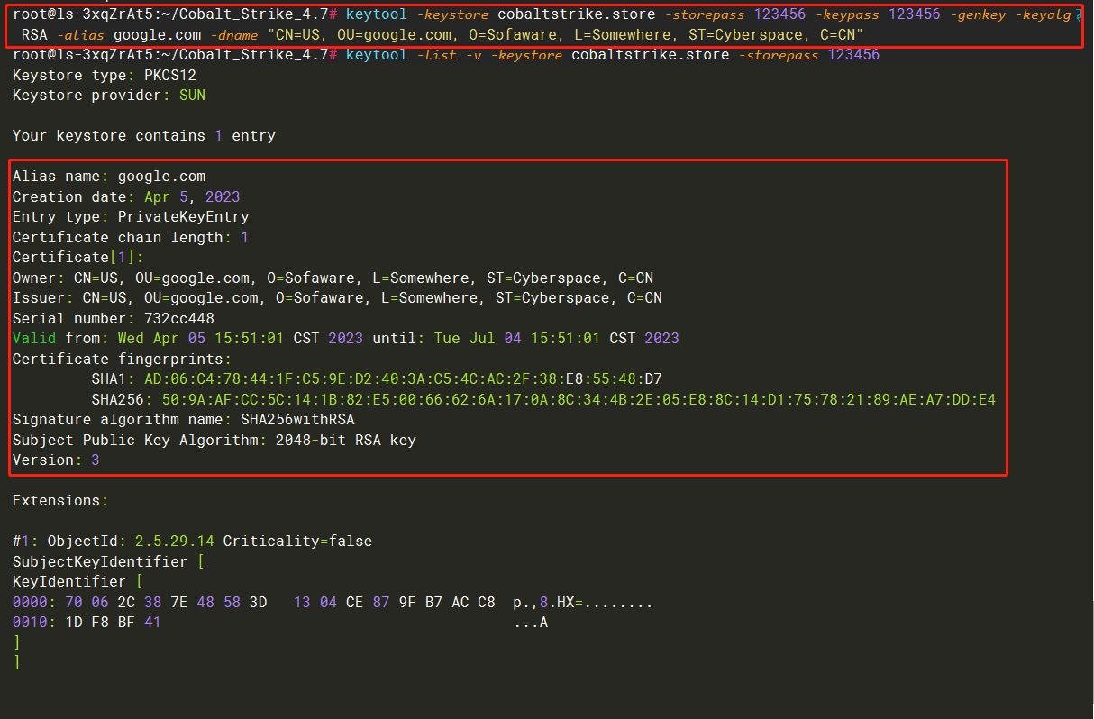Click the Keystore provider SUN value
This screenshot has height=719, width=1094.
pos(192,95)
